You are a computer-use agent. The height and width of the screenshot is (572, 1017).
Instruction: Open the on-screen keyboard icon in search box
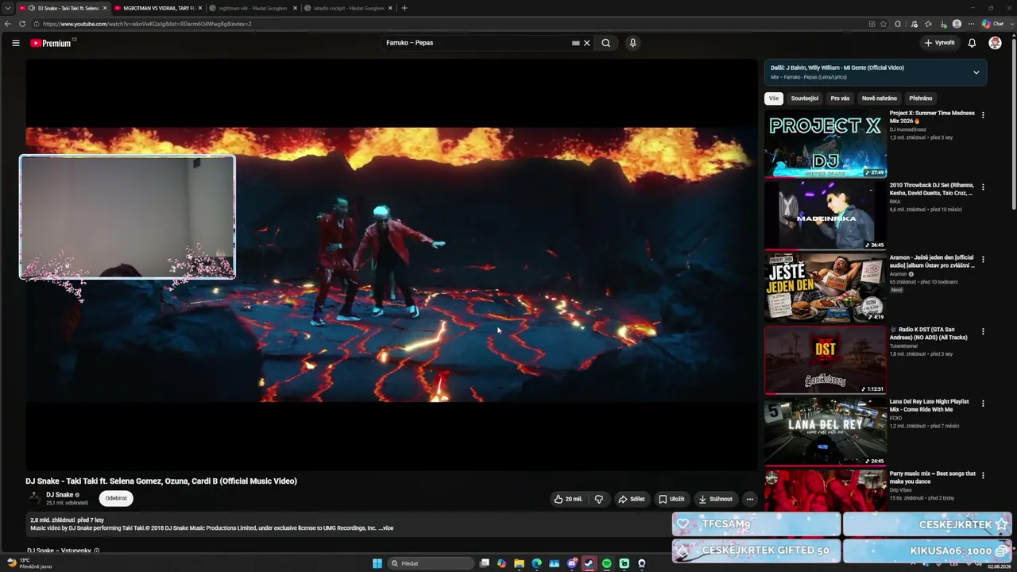576,43
